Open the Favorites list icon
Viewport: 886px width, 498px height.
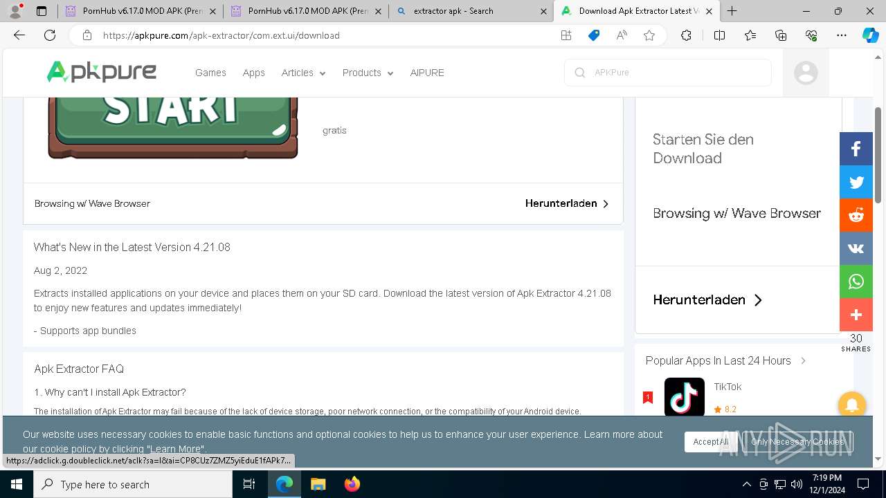pyautogui.click(x=750, y=35)
